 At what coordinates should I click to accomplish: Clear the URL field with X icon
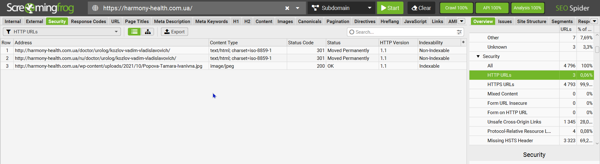[x=287, y=8]
